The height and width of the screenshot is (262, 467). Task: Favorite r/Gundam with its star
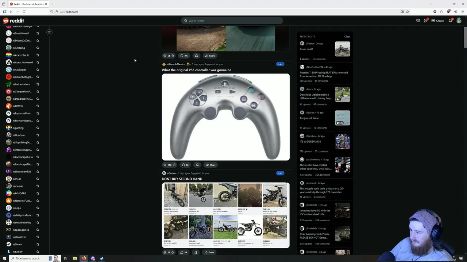pyautogui.click(x=38, y=135)
